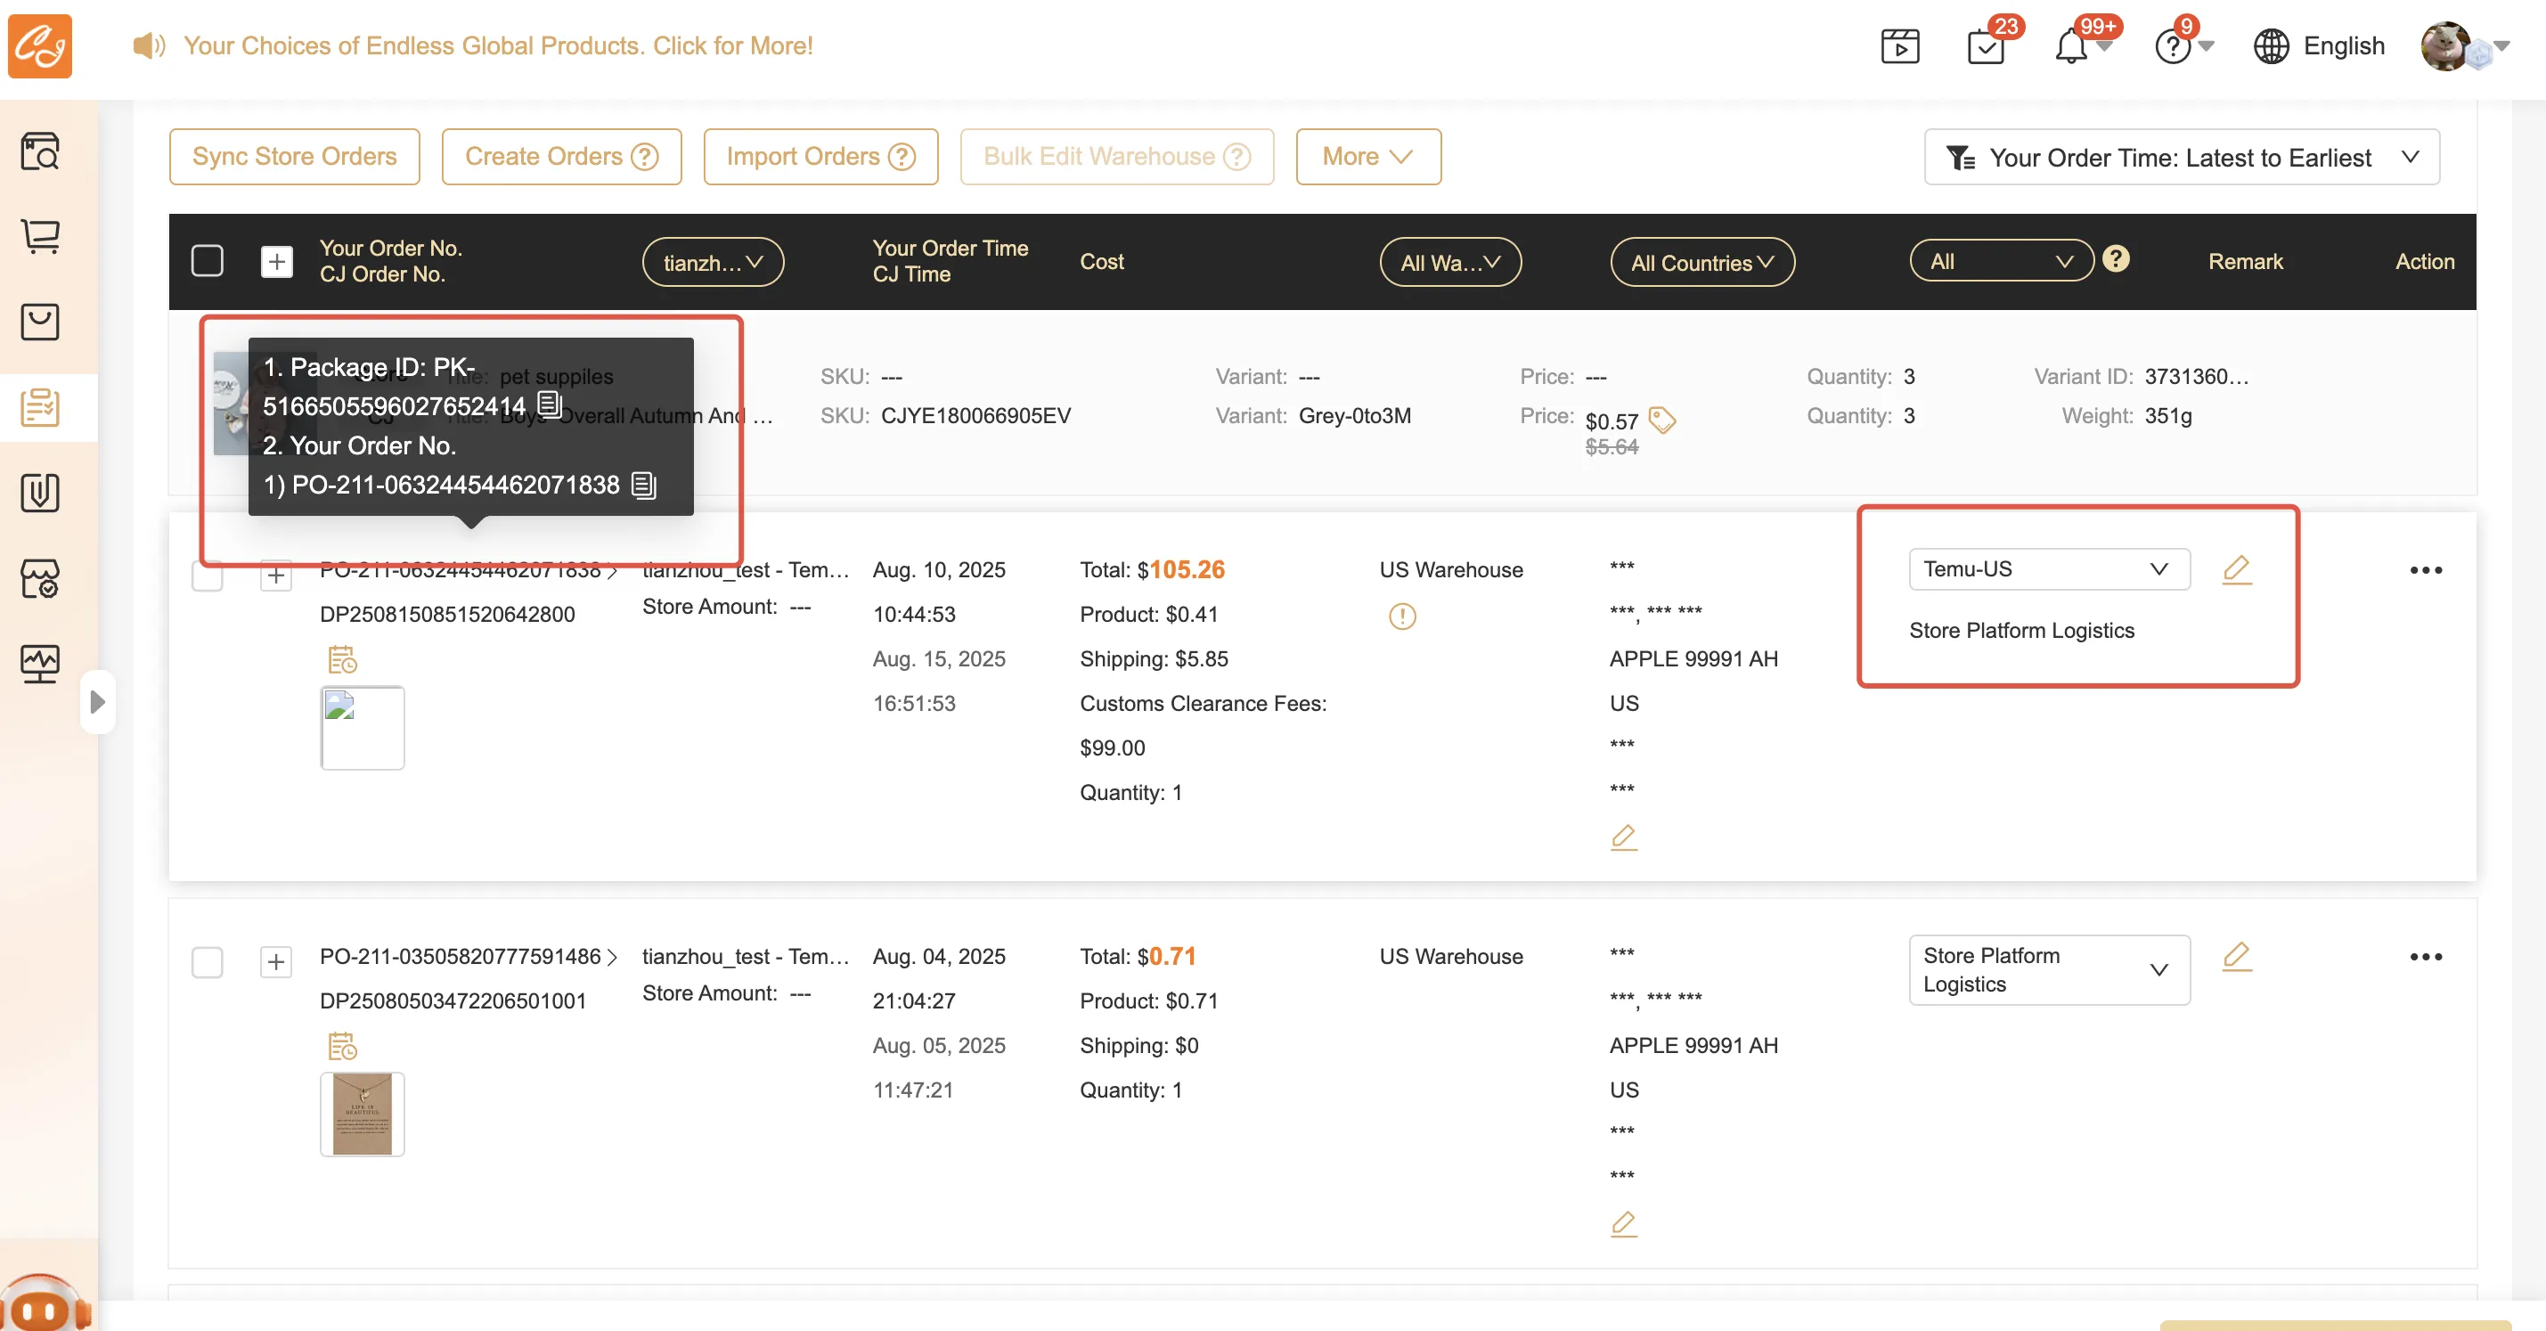Screen dimensions: 2546x1331
Task: Check the box for order PO-211-03505820777591486
Action: (207, 961)
